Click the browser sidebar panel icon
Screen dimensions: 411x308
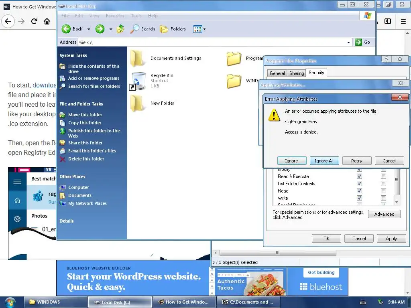pyautogui.click(x=388, y=21)
